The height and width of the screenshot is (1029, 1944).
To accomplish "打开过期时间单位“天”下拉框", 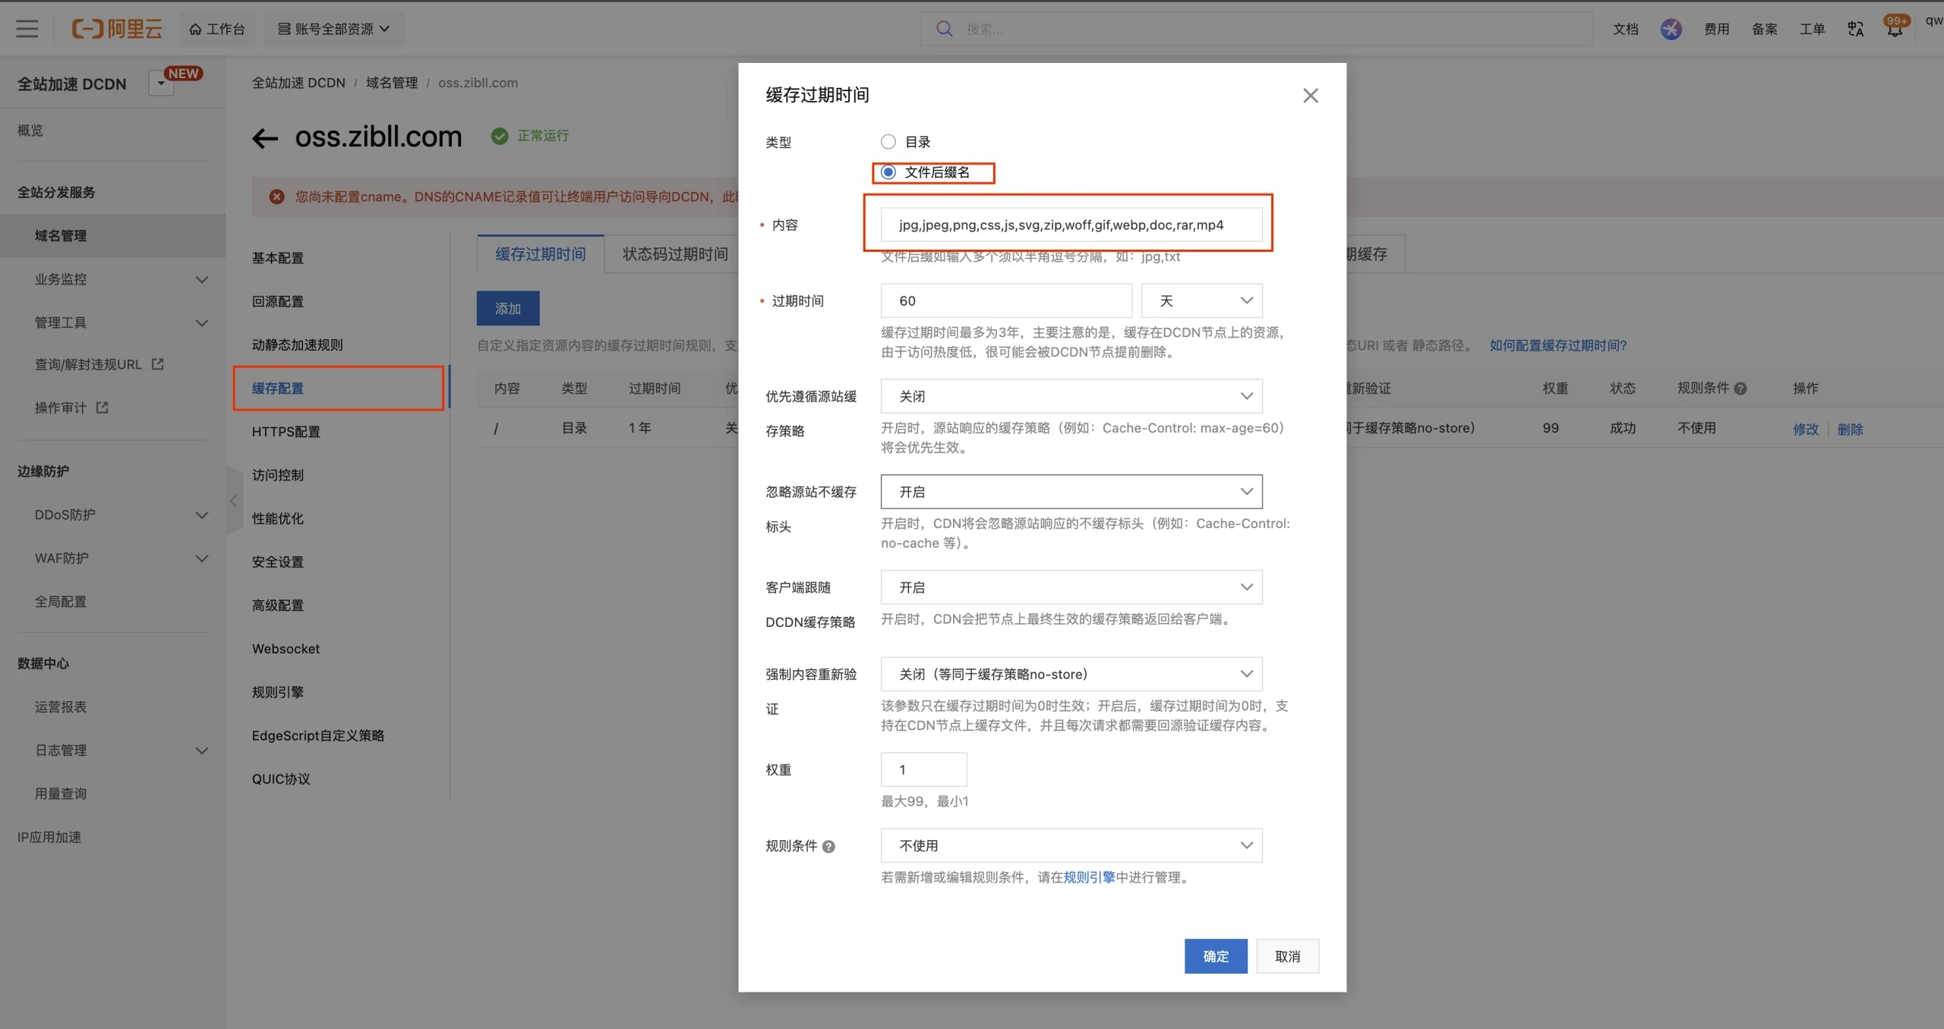I will click(x=1201, y=301).
